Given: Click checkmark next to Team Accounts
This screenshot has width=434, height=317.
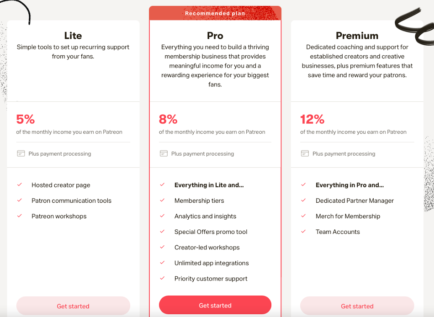Looking at the screenshot, I should [304, 231].
